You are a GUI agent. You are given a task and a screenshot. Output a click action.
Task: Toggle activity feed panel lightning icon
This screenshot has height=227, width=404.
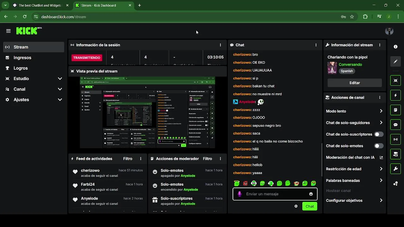click(x=395, y=95)
